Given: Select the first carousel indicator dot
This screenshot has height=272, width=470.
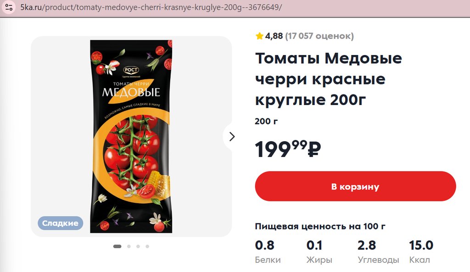Looking at the screenshot, I should coord(117,246).
